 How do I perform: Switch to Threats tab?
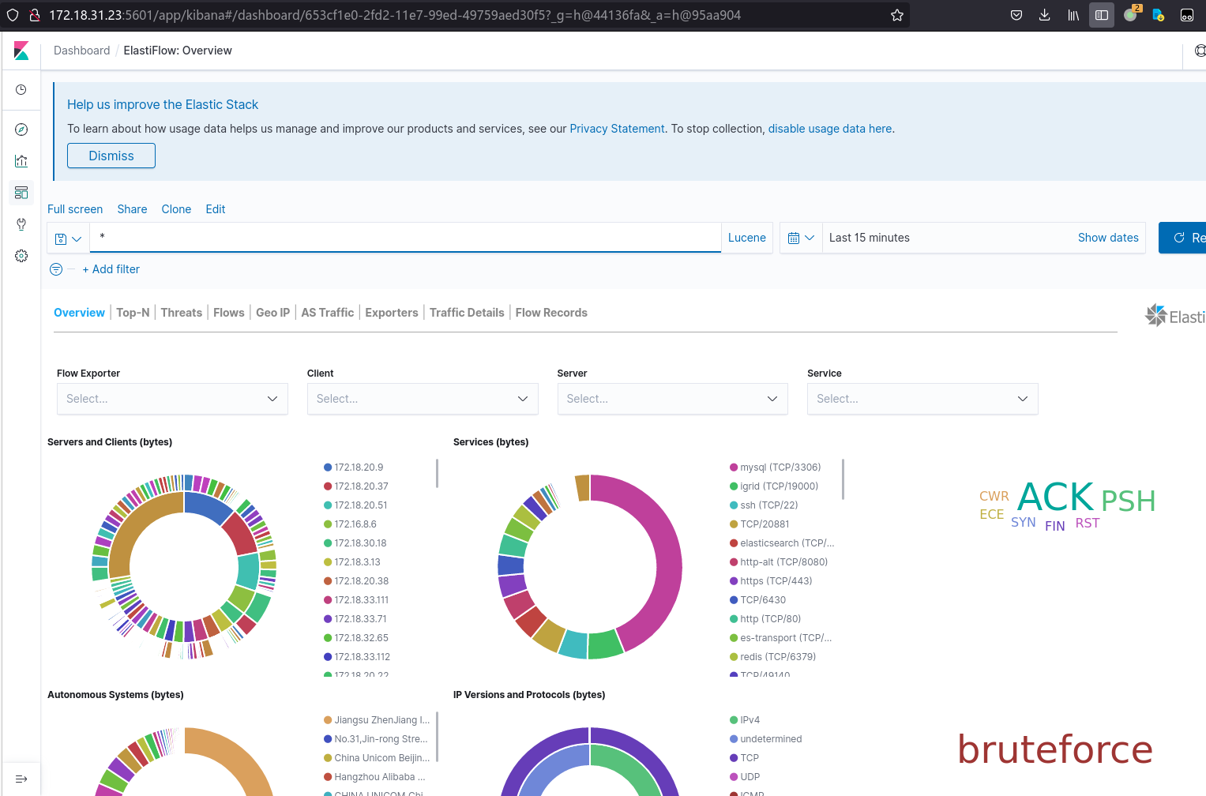point(182,313)
